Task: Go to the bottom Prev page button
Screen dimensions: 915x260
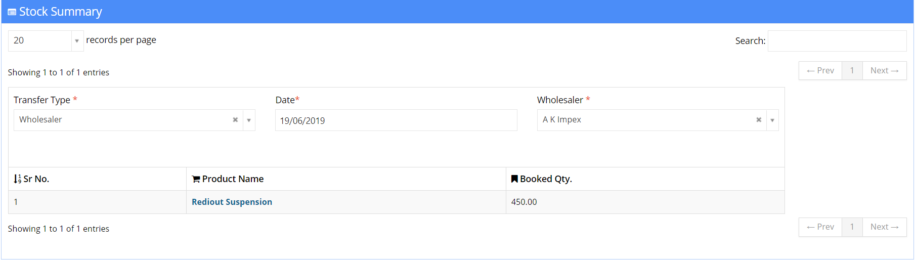Action: (820, 227)
